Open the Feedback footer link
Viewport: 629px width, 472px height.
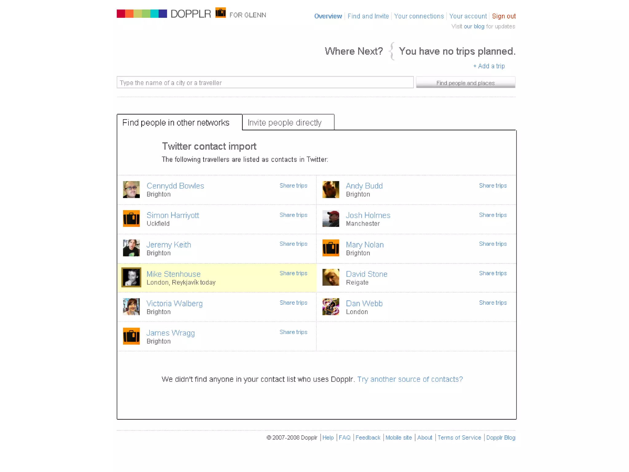click(368, 438)
